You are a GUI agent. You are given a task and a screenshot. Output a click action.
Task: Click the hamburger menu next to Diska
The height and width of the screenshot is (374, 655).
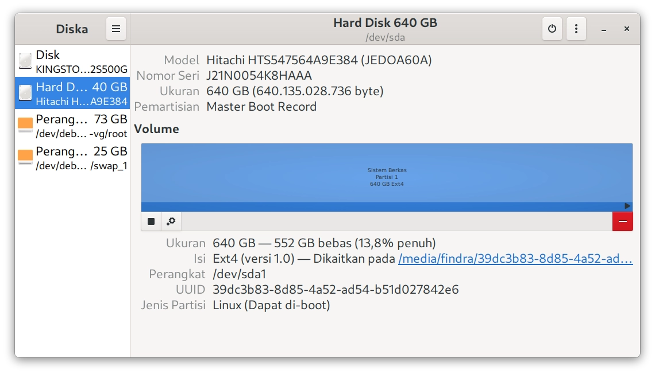115,28
